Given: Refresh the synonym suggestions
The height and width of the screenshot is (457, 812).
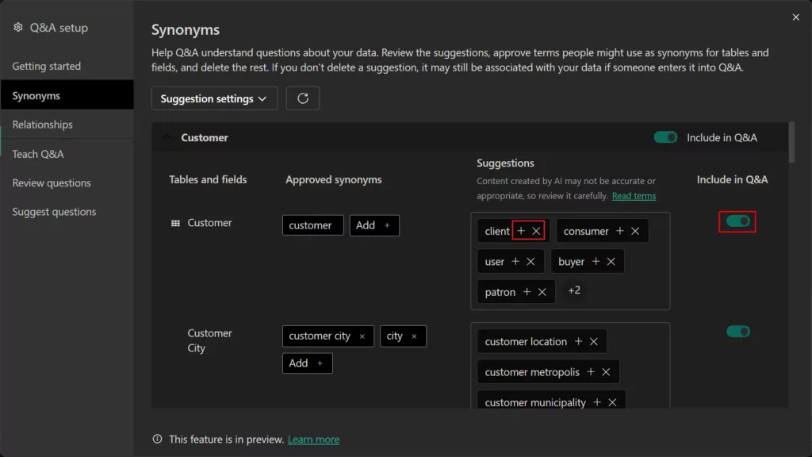Looking at the screenshot, I should coord(303,98).
